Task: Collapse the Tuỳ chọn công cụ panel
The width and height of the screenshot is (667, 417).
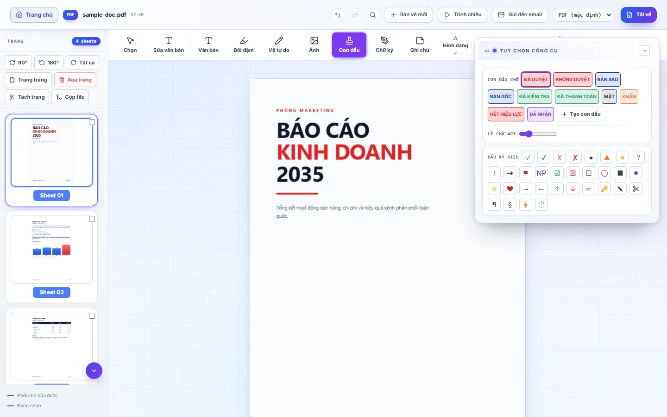Action: point(645,51)
